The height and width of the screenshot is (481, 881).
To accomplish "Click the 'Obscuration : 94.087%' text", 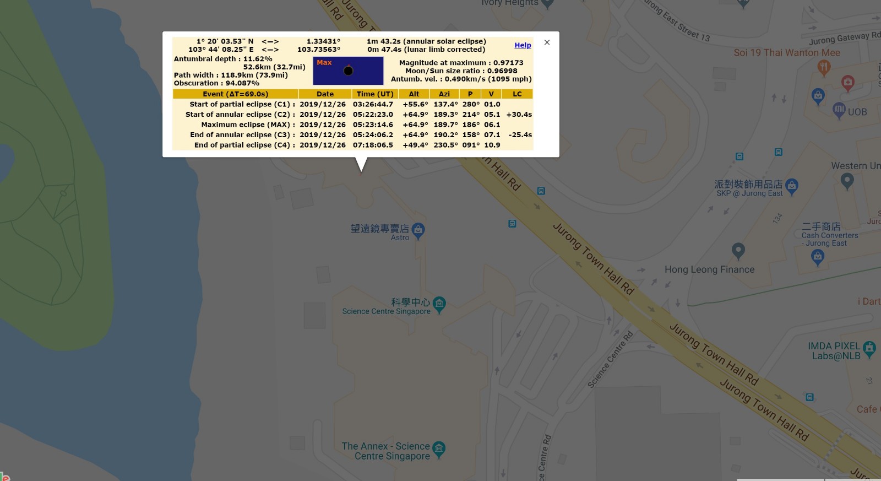I will point(216,83).
